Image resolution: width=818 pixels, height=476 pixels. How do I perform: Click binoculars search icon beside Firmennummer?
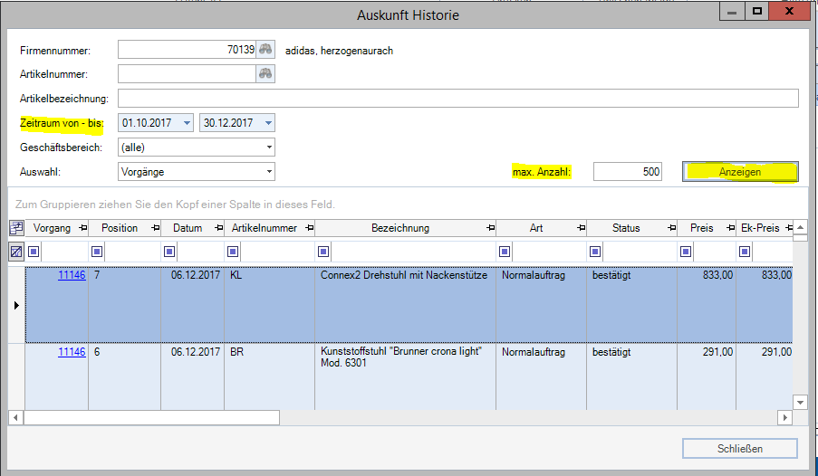pyautogui.click(x=265, y=50)
